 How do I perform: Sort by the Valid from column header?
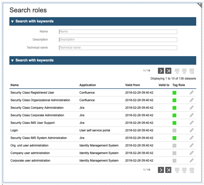[x=132, y=85]
